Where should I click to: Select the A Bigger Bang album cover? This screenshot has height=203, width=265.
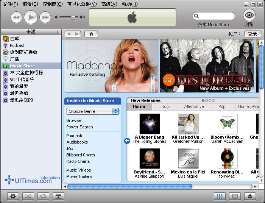[149, 124]
